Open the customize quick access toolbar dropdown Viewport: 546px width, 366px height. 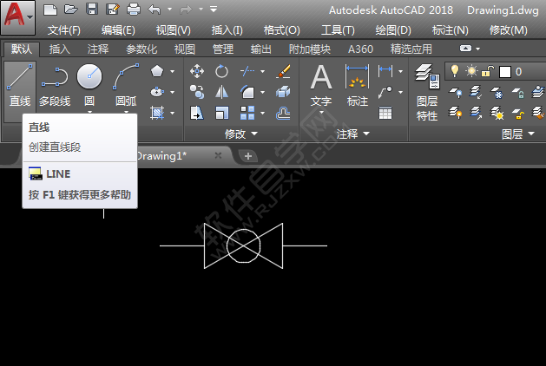[x=214, y=10]
